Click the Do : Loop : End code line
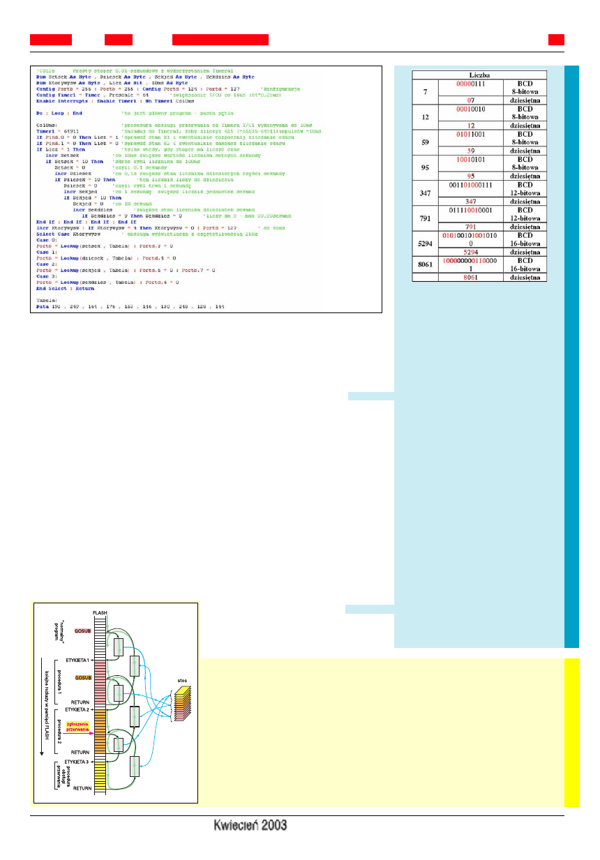The image size is (600, 860). coord(59,112)
